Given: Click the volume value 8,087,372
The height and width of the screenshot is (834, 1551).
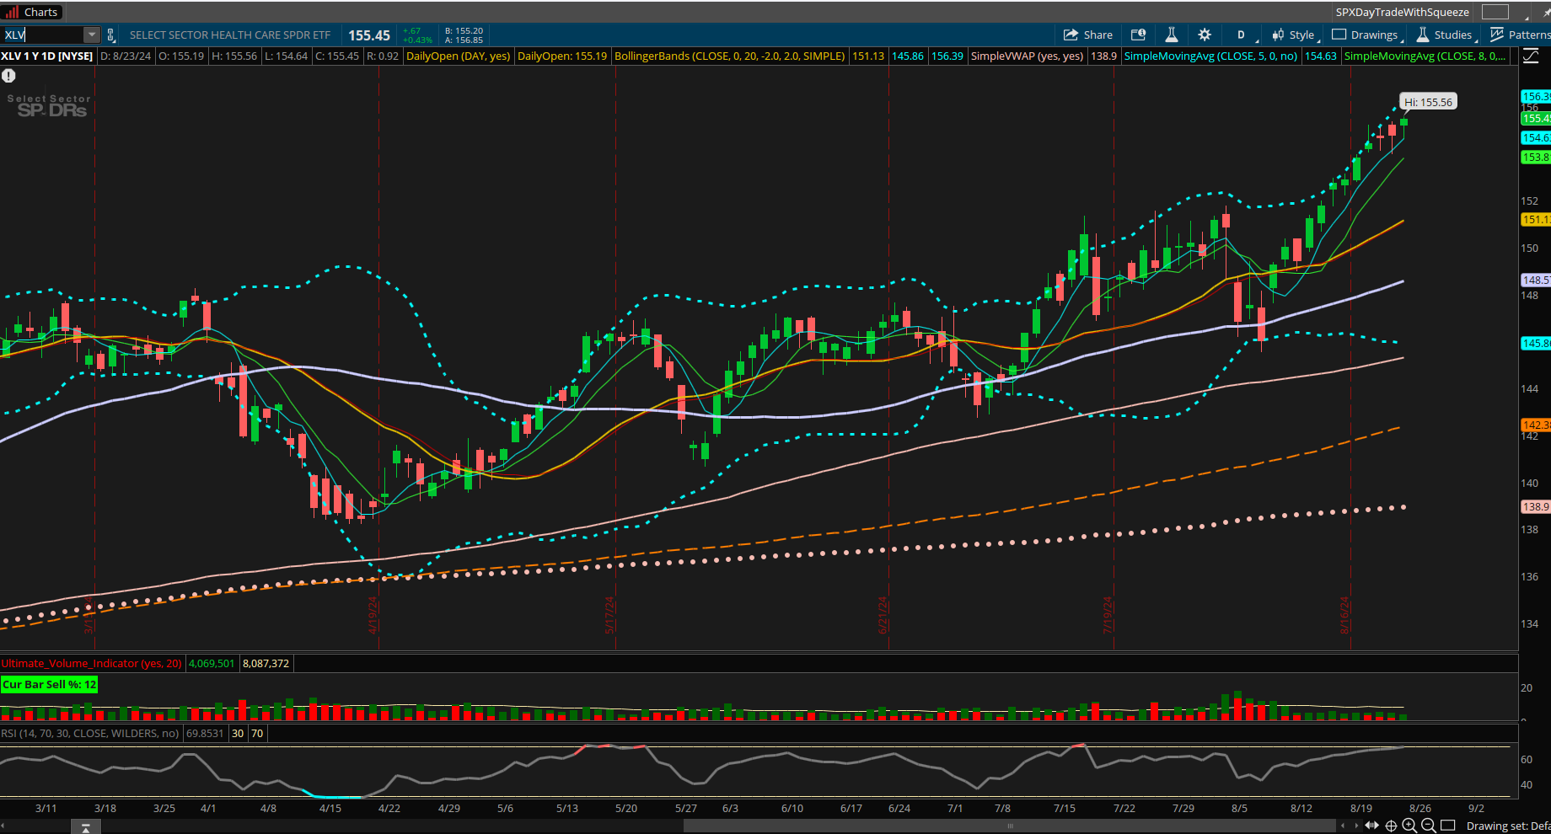Looking at the screenshot, I should pos(266,664).
